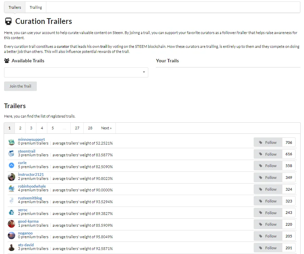The height and width of the screenshot is (254, 304).
Task: Open the noganoo avatar image
Action: pyautogui.click(x=11, y=235)
